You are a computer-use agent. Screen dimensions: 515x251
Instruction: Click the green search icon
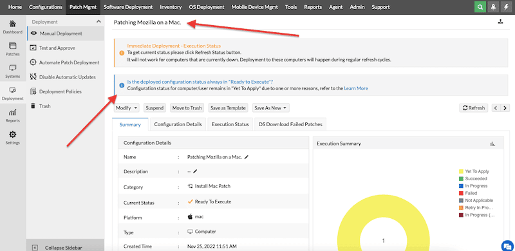pyautogui.click(x=480, y=7)
